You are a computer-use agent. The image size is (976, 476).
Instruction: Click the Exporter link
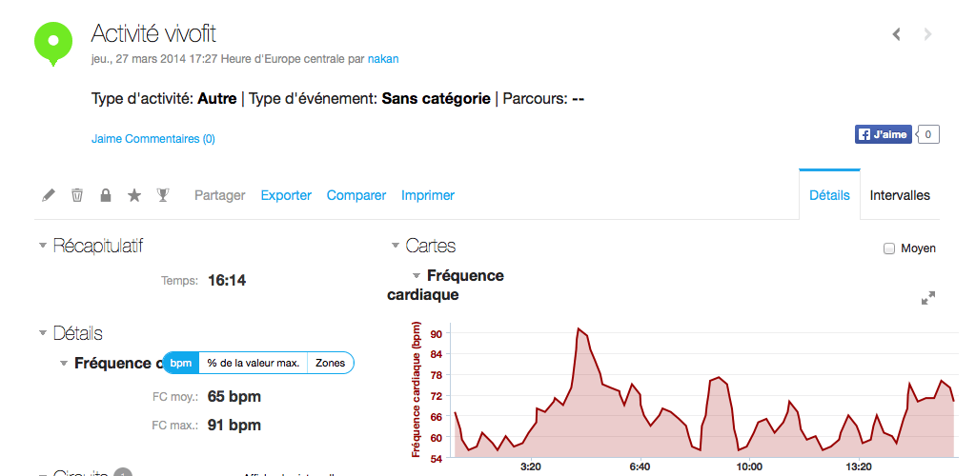pos(286,195)
